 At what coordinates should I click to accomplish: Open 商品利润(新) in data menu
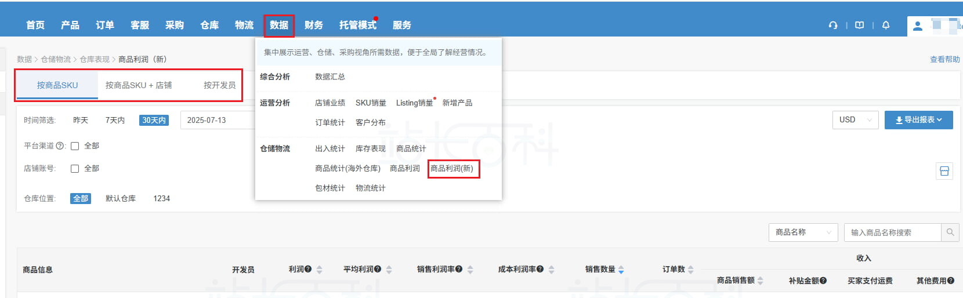pyautogui.click(x=452, y=168)
